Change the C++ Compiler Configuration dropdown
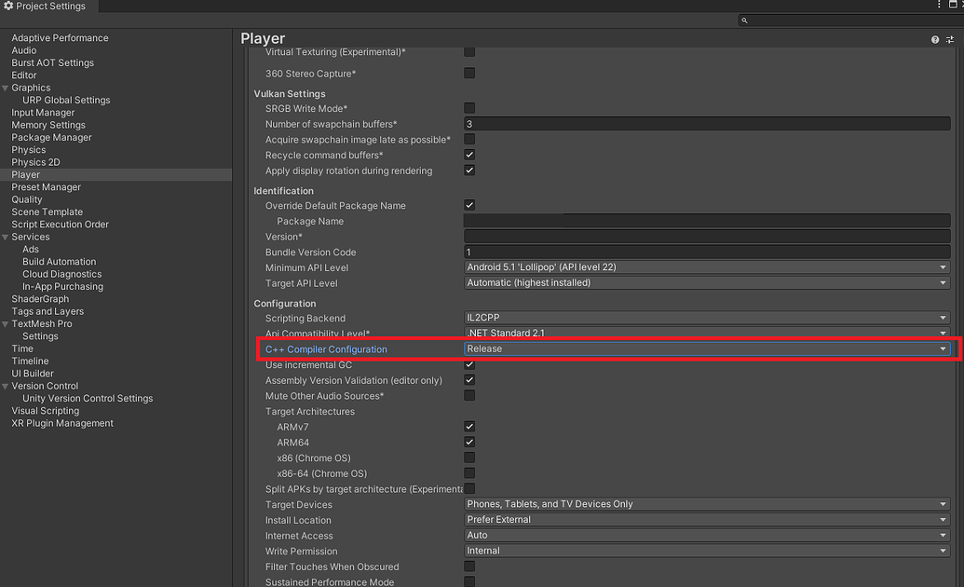The height and width of the screenshot is (587, 964). coord(706,348)
